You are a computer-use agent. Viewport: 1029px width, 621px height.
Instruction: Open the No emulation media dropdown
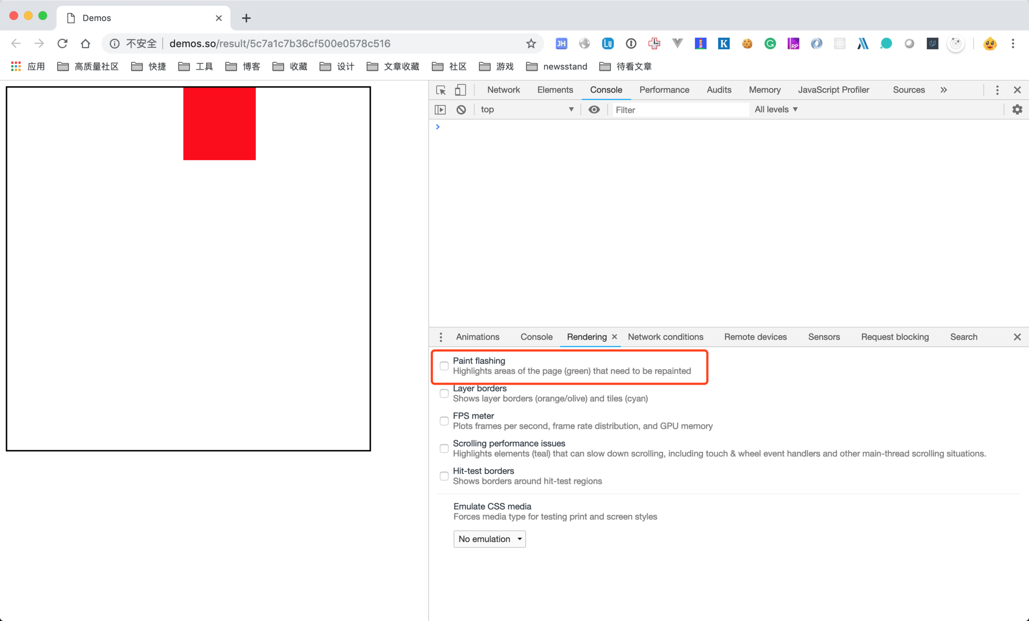click(x=489, y=539)
